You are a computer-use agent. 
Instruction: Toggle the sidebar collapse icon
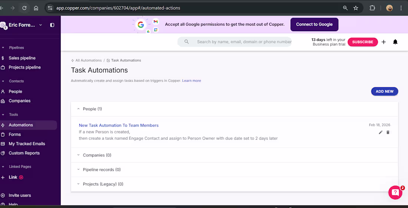click(x=52, y=25)
